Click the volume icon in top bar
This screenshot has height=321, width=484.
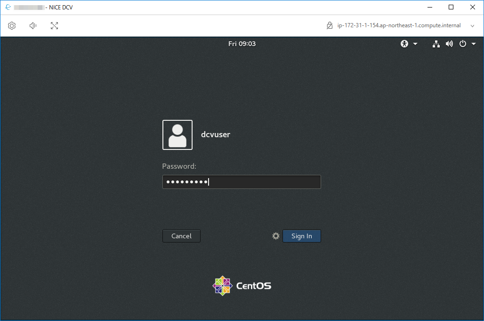(449, 44)
